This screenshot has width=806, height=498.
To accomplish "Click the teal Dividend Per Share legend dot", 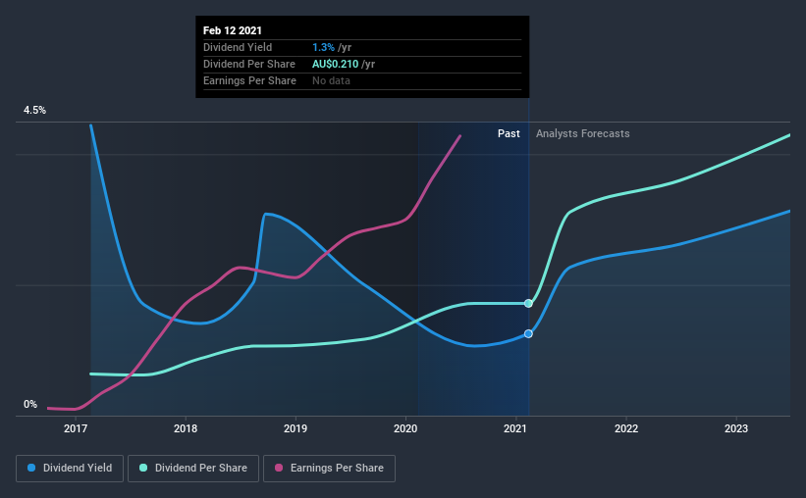I will 143,468.
